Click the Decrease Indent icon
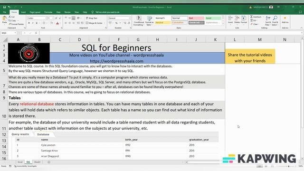This screenshot has height=171, width=304. click(78, 23)
